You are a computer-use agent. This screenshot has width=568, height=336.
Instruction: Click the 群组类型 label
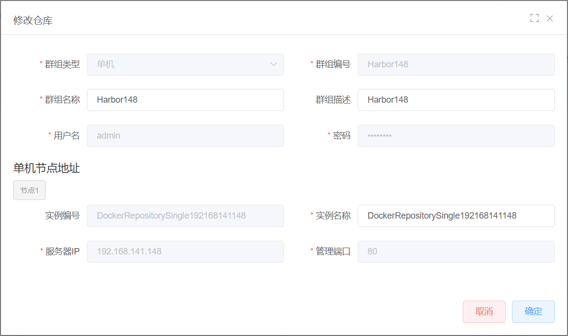click(x=62, y=64)
